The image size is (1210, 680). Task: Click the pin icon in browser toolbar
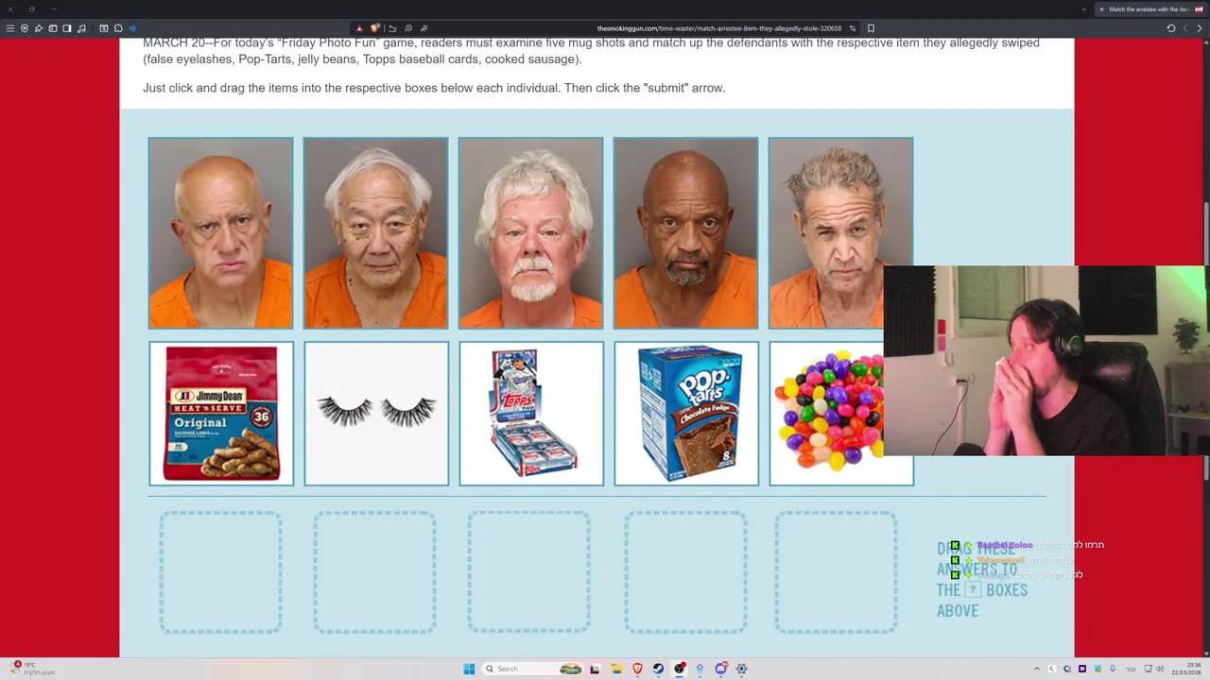39,28
